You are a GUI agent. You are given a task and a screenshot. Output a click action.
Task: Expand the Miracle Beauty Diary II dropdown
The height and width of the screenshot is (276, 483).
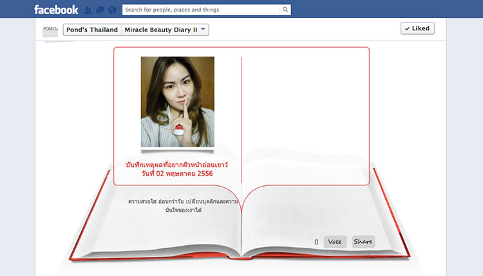[165, 30]
